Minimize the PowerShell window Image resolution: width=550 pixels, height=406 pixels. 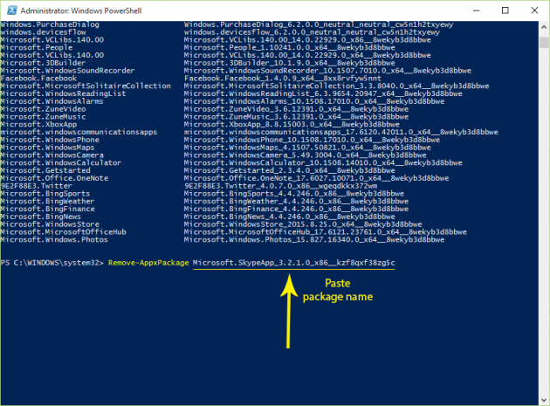476,10
